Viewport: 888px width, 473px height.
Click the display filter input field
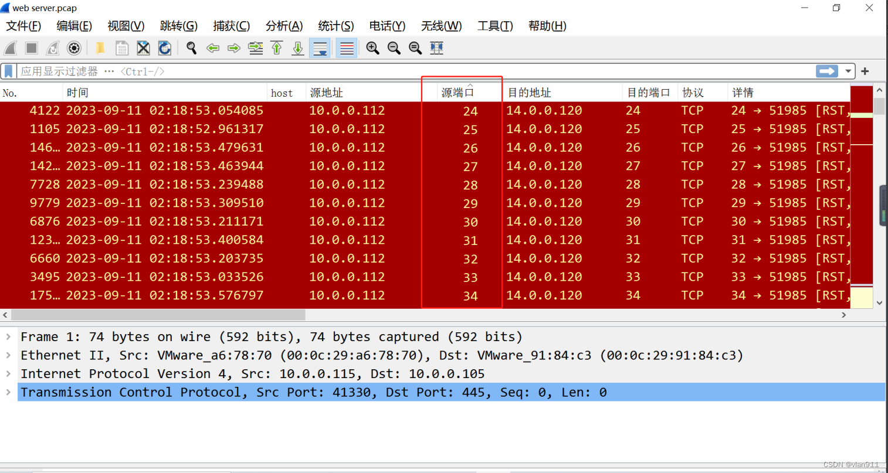click(x=416, y=72)
